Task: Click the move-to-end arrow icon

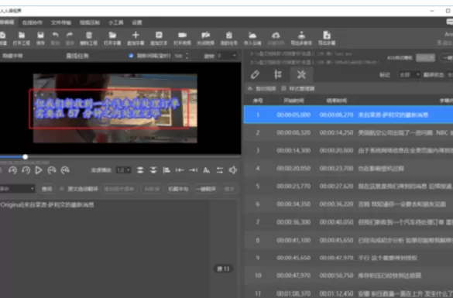Action: 194,170
